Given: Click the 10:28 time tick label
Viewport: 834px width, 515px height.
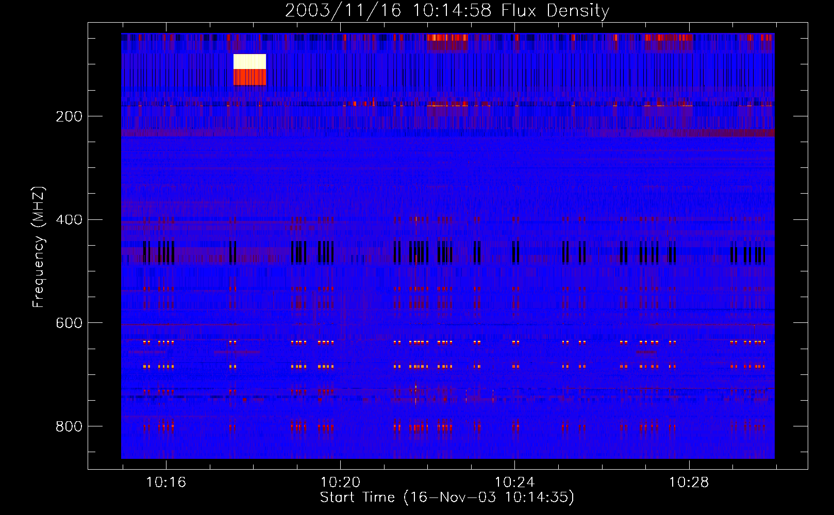Looking at the screenshot, I should click(689, 483).
